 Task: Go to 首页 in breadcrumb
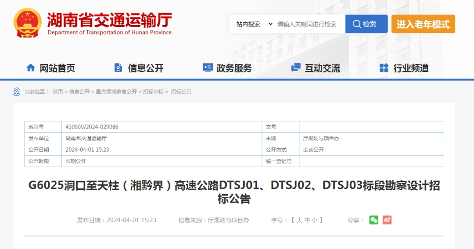58,92
